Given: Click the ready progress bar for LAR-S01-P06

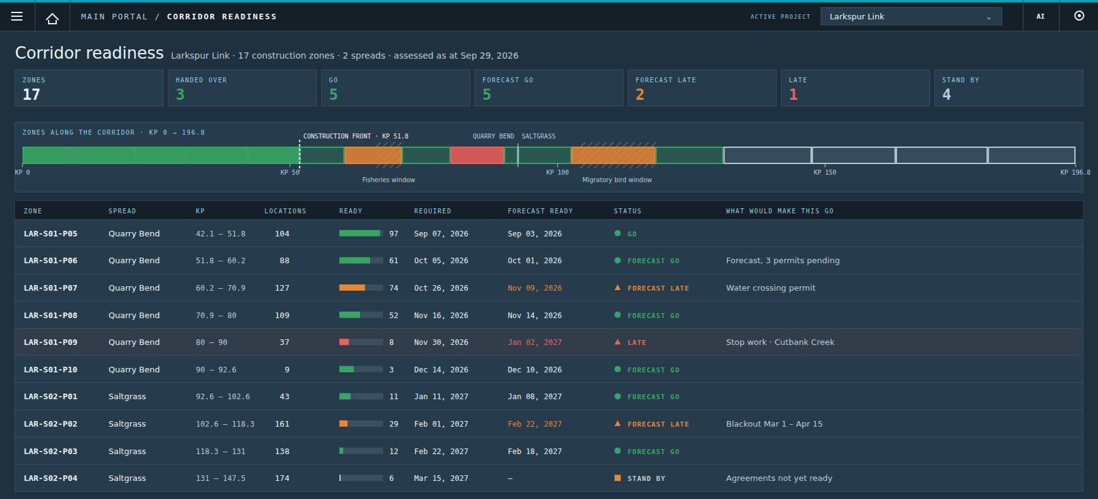Looking at the screenshot, I should click(x=361, y=260).
